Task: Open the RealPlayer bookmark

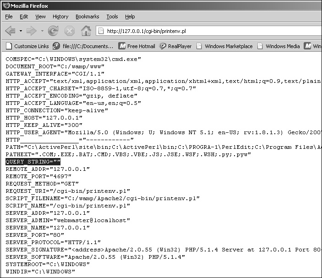Action: tap(175, 46)
